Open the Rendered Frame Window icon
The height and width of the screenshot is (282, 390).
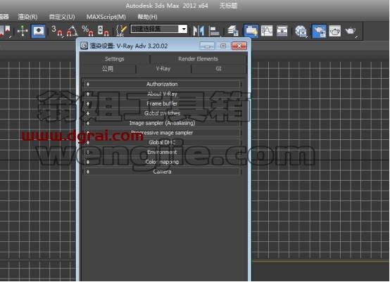335,31
